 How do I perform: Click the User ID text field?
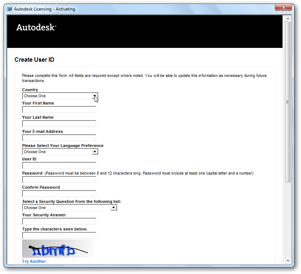click(x=59, y=165)
